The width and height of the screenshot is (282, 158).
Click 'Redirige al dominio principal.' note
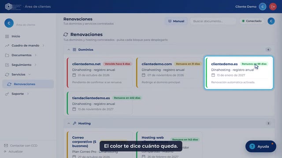coord(161,83)
